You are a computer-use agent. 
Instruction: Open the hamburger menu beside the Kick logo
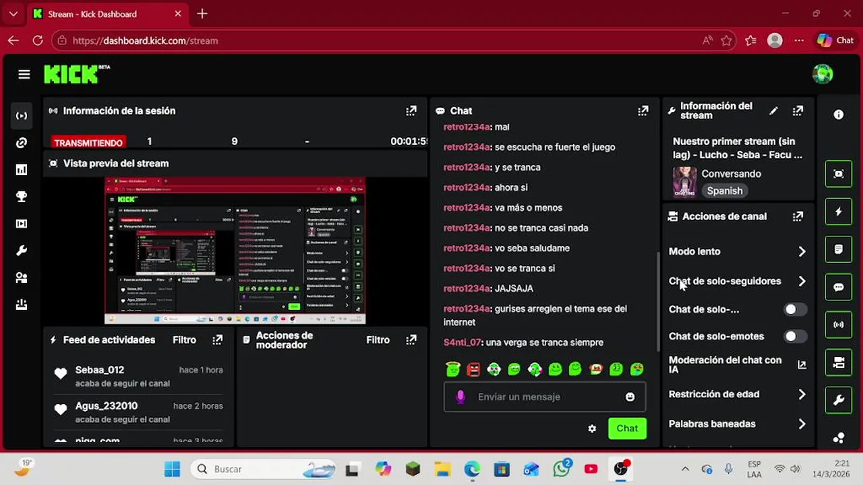click(x=24, y=74)
